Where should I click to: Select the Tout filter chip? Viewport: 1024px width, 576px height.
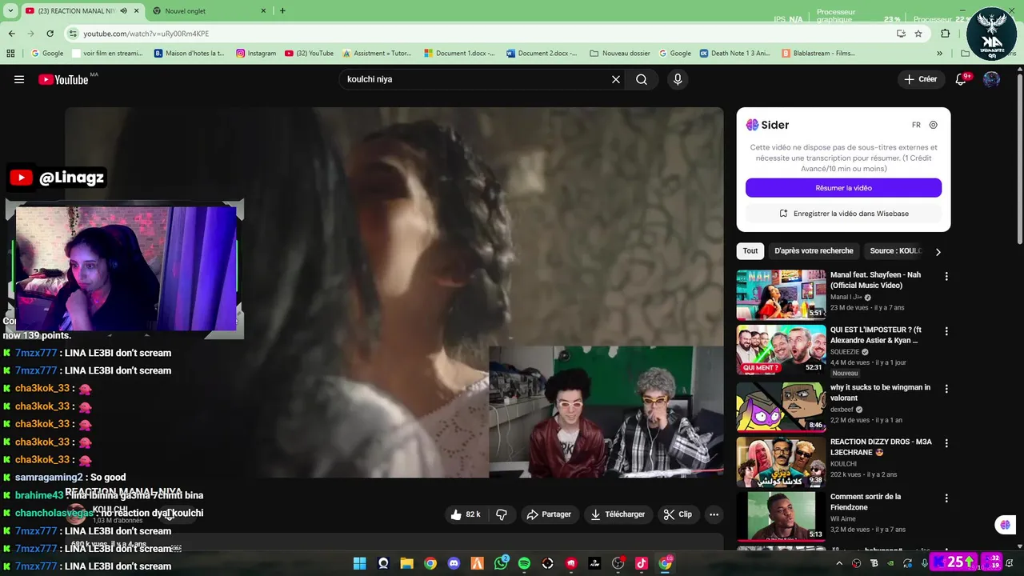750,251
